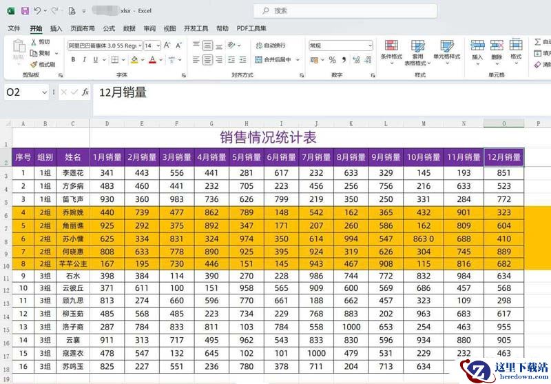Open the font size 14 dropdown
This screenshot has height=384, width=551.
coord(158,46)
